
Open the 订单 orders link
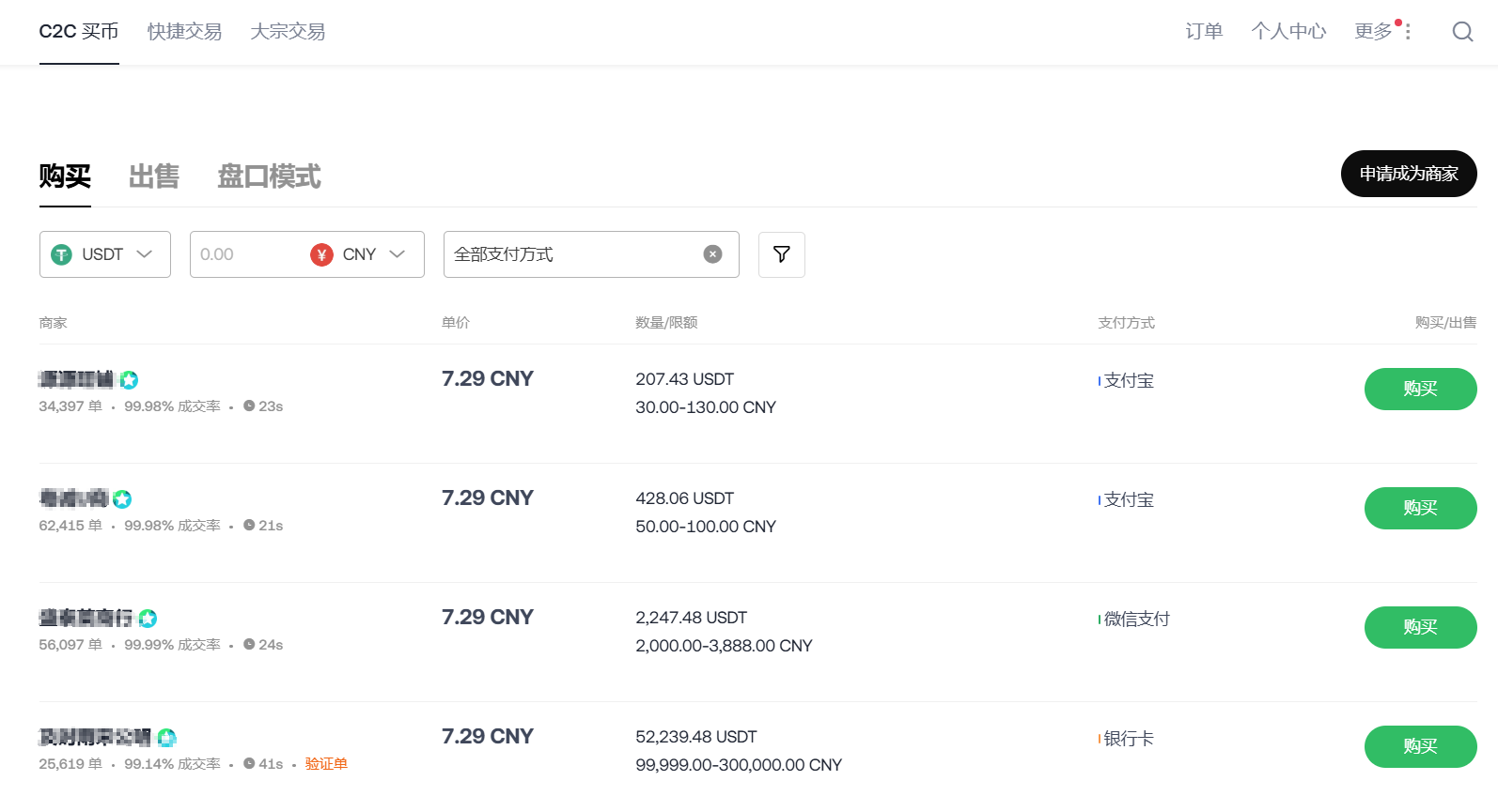point(1204,32)
